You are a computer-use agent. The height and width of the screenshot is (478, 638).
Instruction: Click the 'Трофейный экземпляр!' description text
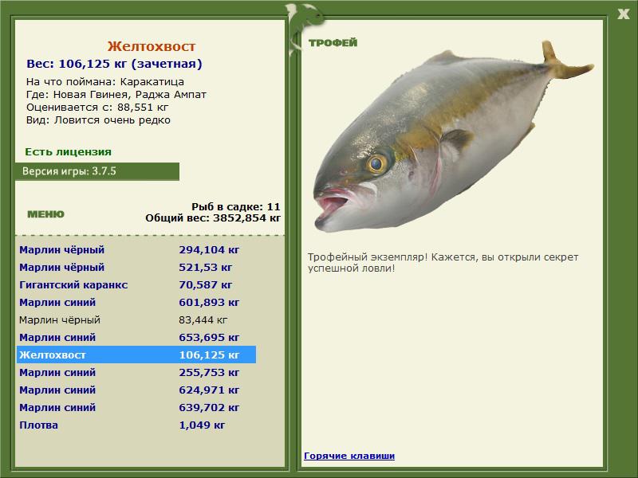click(x=443, y=263)
